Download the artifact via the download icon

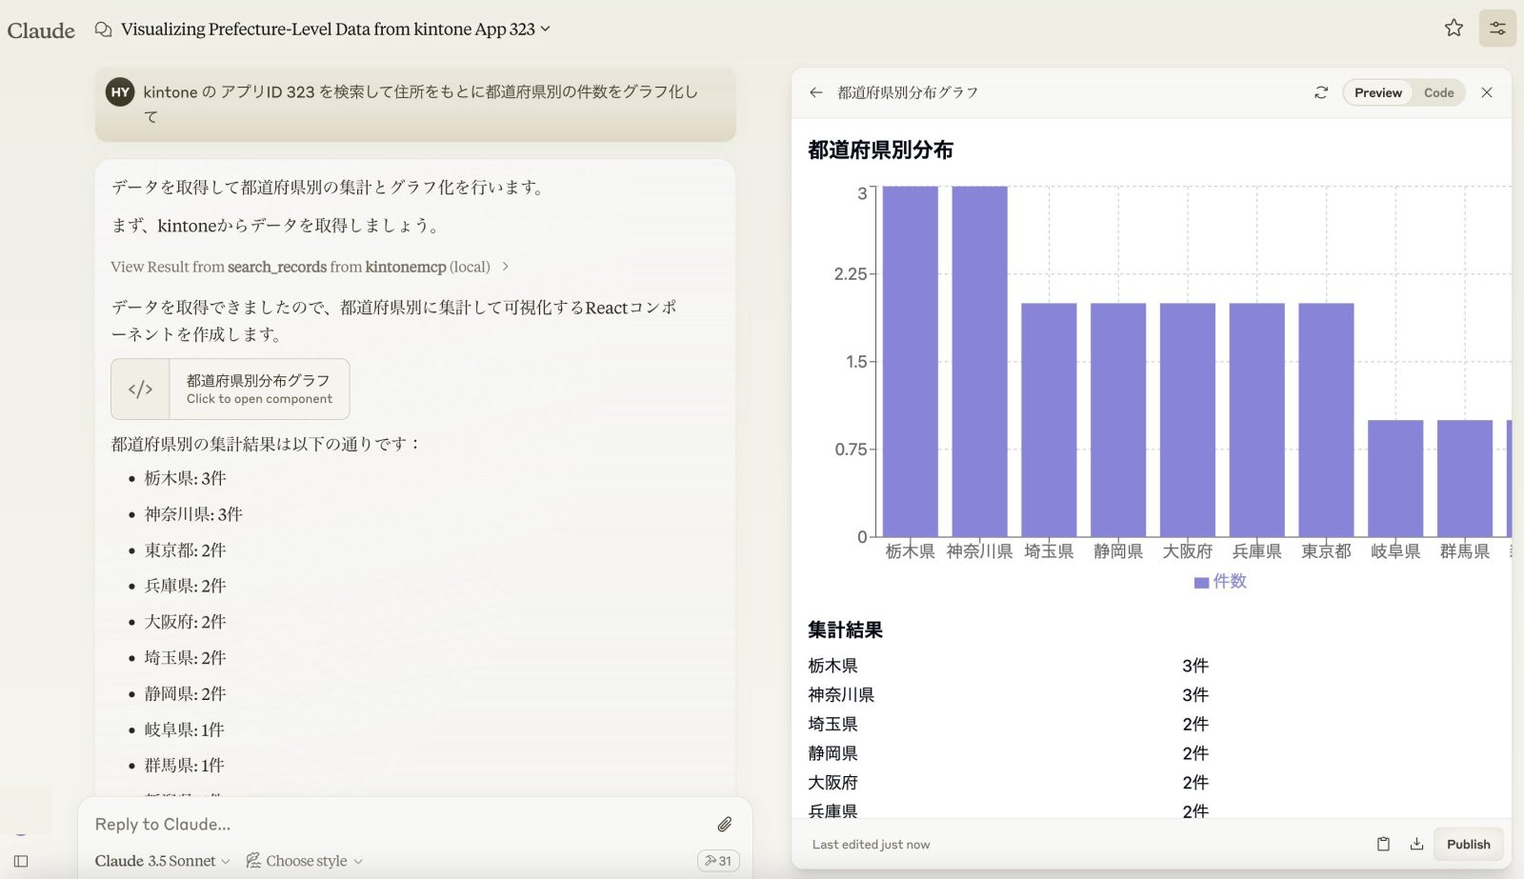tap(1415, 844)
